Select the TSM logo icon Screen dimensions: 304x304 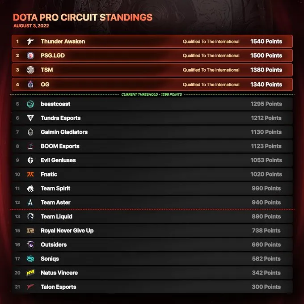pyautogui.click(x=30, y=70)
